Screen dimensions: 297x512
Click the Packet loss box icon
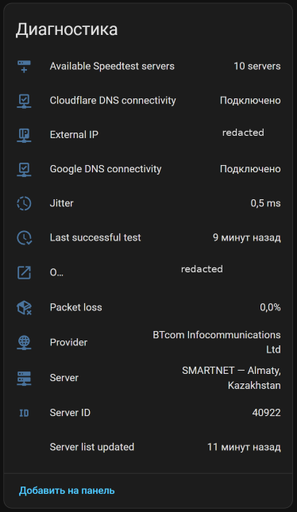[x=24, y=307]
